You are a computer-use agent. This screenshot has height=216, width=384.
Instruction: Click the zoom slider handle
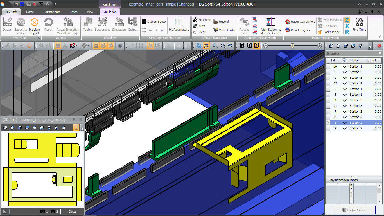pyautogui.click(x=292, y=46)
